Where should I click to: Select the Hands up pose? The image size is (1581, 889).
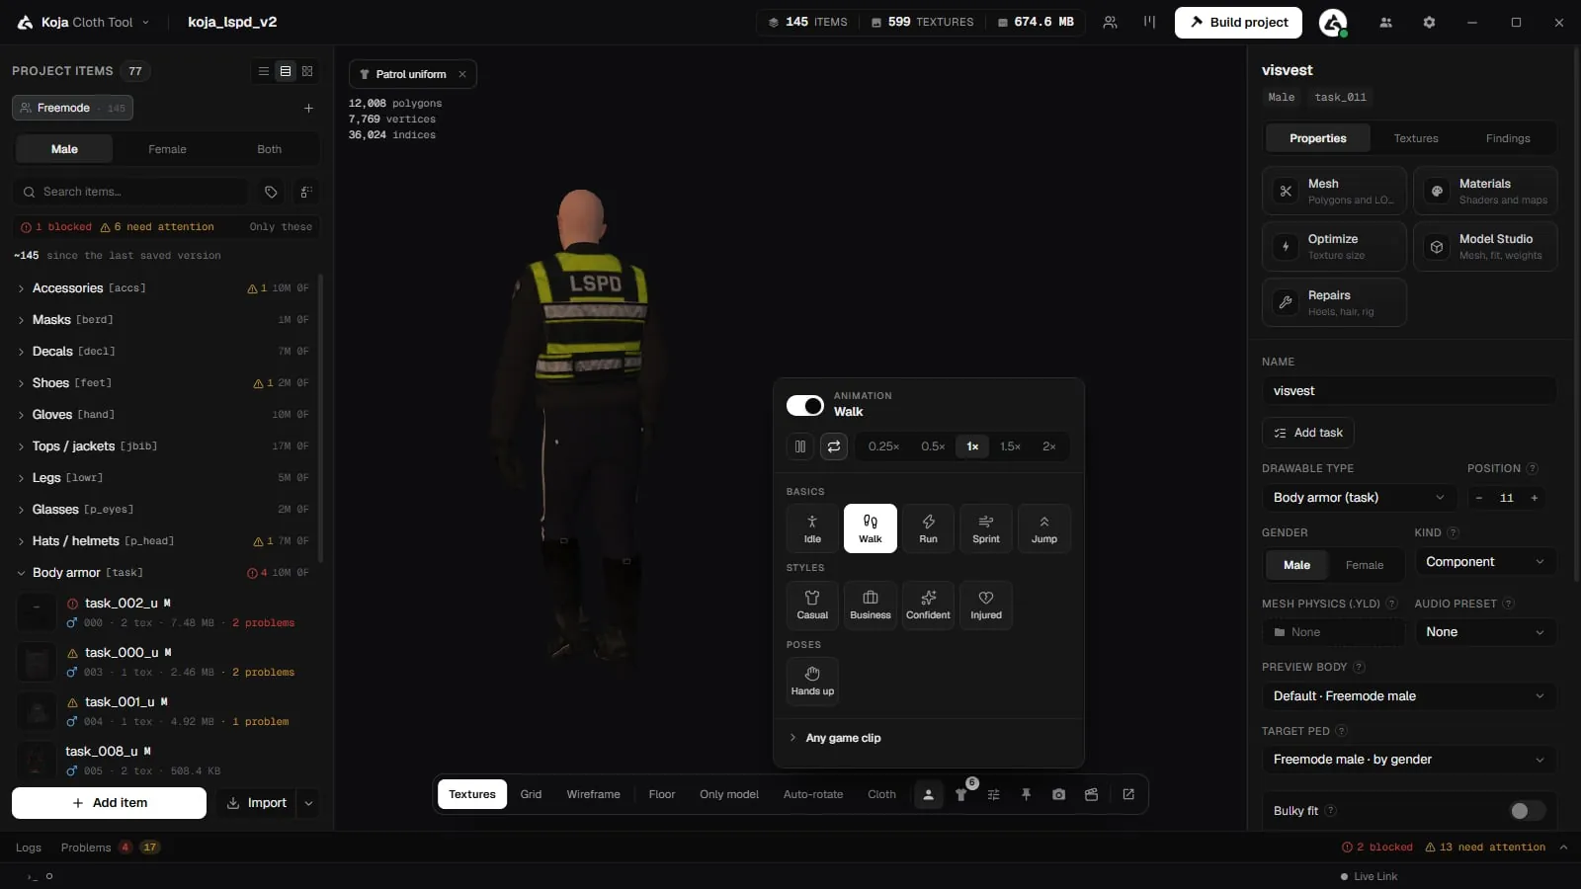coord(812,681)
